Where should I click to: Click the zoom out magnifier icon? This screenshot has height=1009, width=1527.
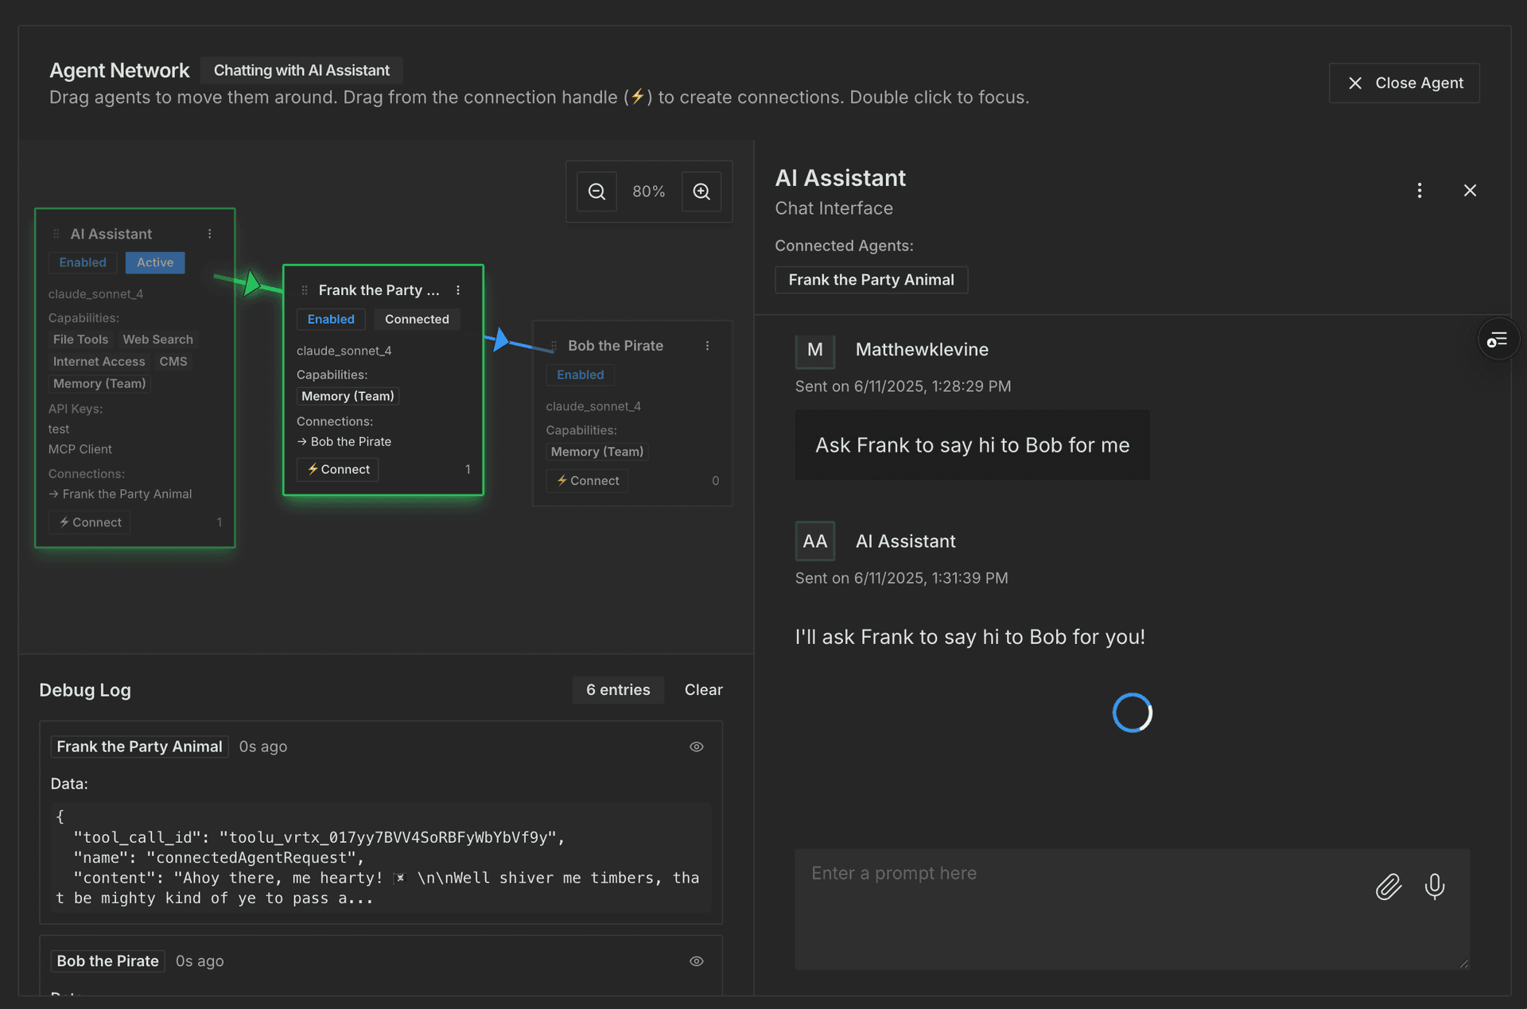coord(596,192)
